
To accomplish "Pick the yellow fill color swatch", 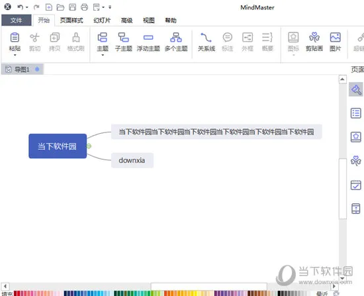I will [196, 293].
